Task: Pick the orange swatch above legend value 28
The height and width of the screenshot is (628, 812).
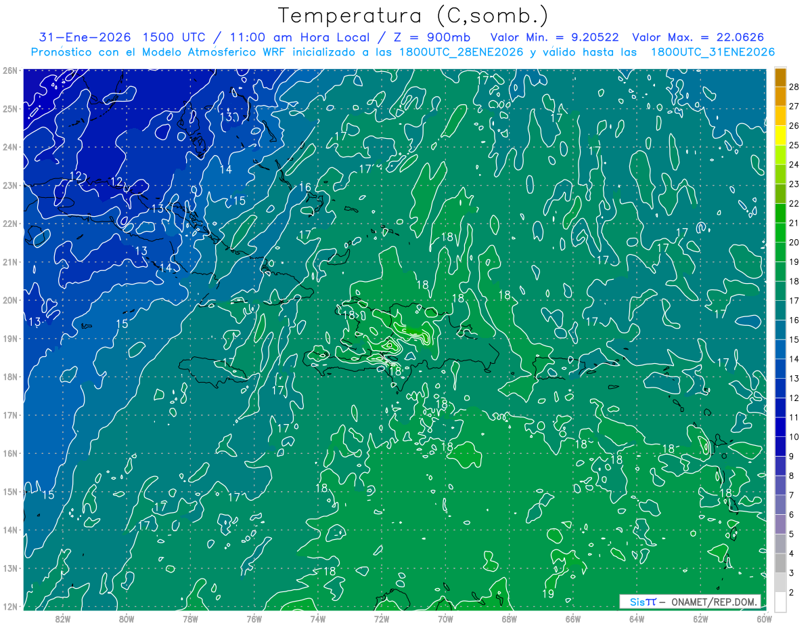Action: tap(780, 77)
